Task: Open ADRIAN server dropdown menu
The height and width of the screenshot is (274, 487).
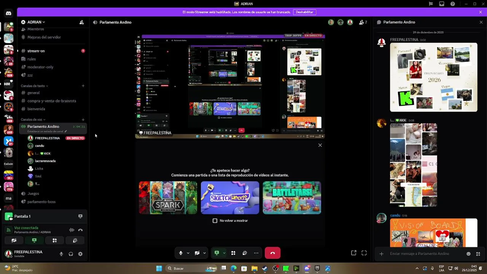Action: [x=36, y=22]
